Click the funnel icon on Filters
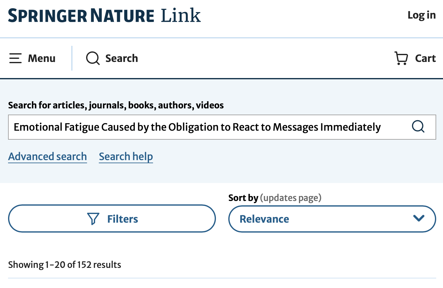 [93, 219]
